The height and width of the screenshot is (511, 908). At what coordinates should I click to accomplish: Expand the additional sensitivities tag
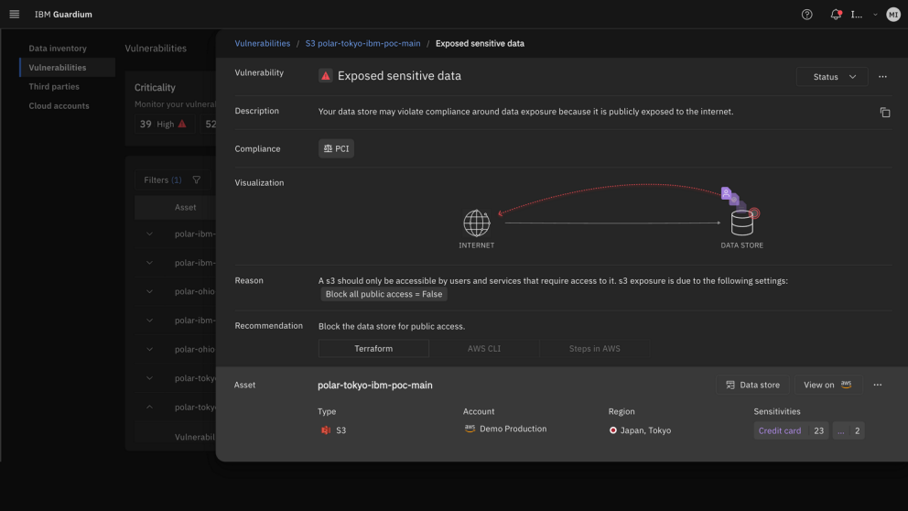(x=849, y=430)
